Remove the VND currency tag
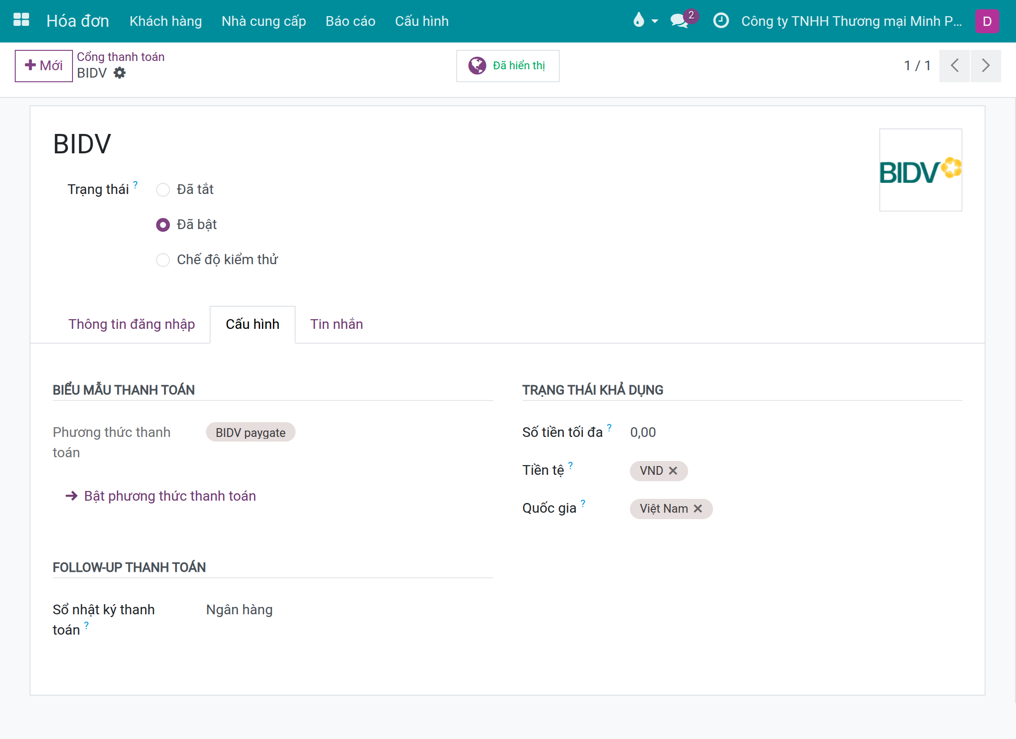This screenshot has width=1016, height=739. point(673,471)
